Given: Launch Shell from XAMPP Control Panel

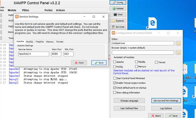Looking at the screenshot, I should click(118, 15).
